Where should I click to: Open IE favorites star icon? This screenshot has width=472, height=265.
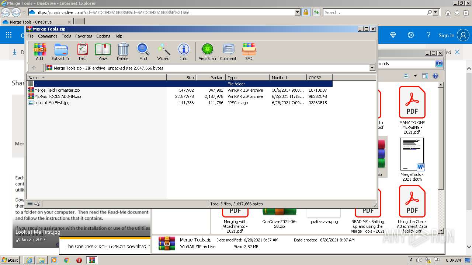(457, 13)
